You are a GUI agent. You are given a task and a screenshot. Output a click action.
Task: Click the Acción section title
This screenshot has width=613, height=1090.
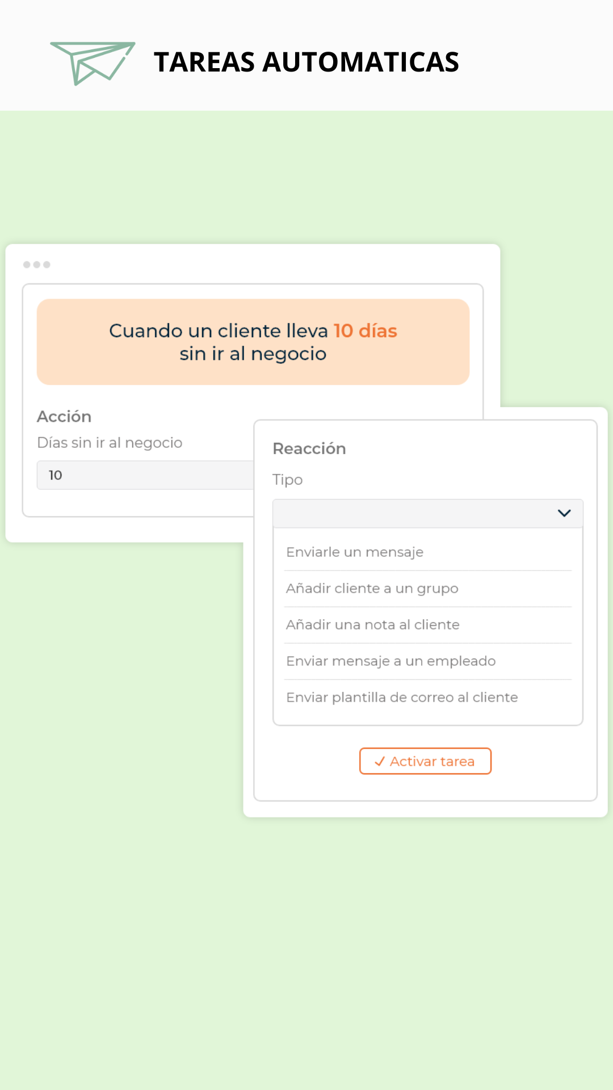click(x=64, y=416)
